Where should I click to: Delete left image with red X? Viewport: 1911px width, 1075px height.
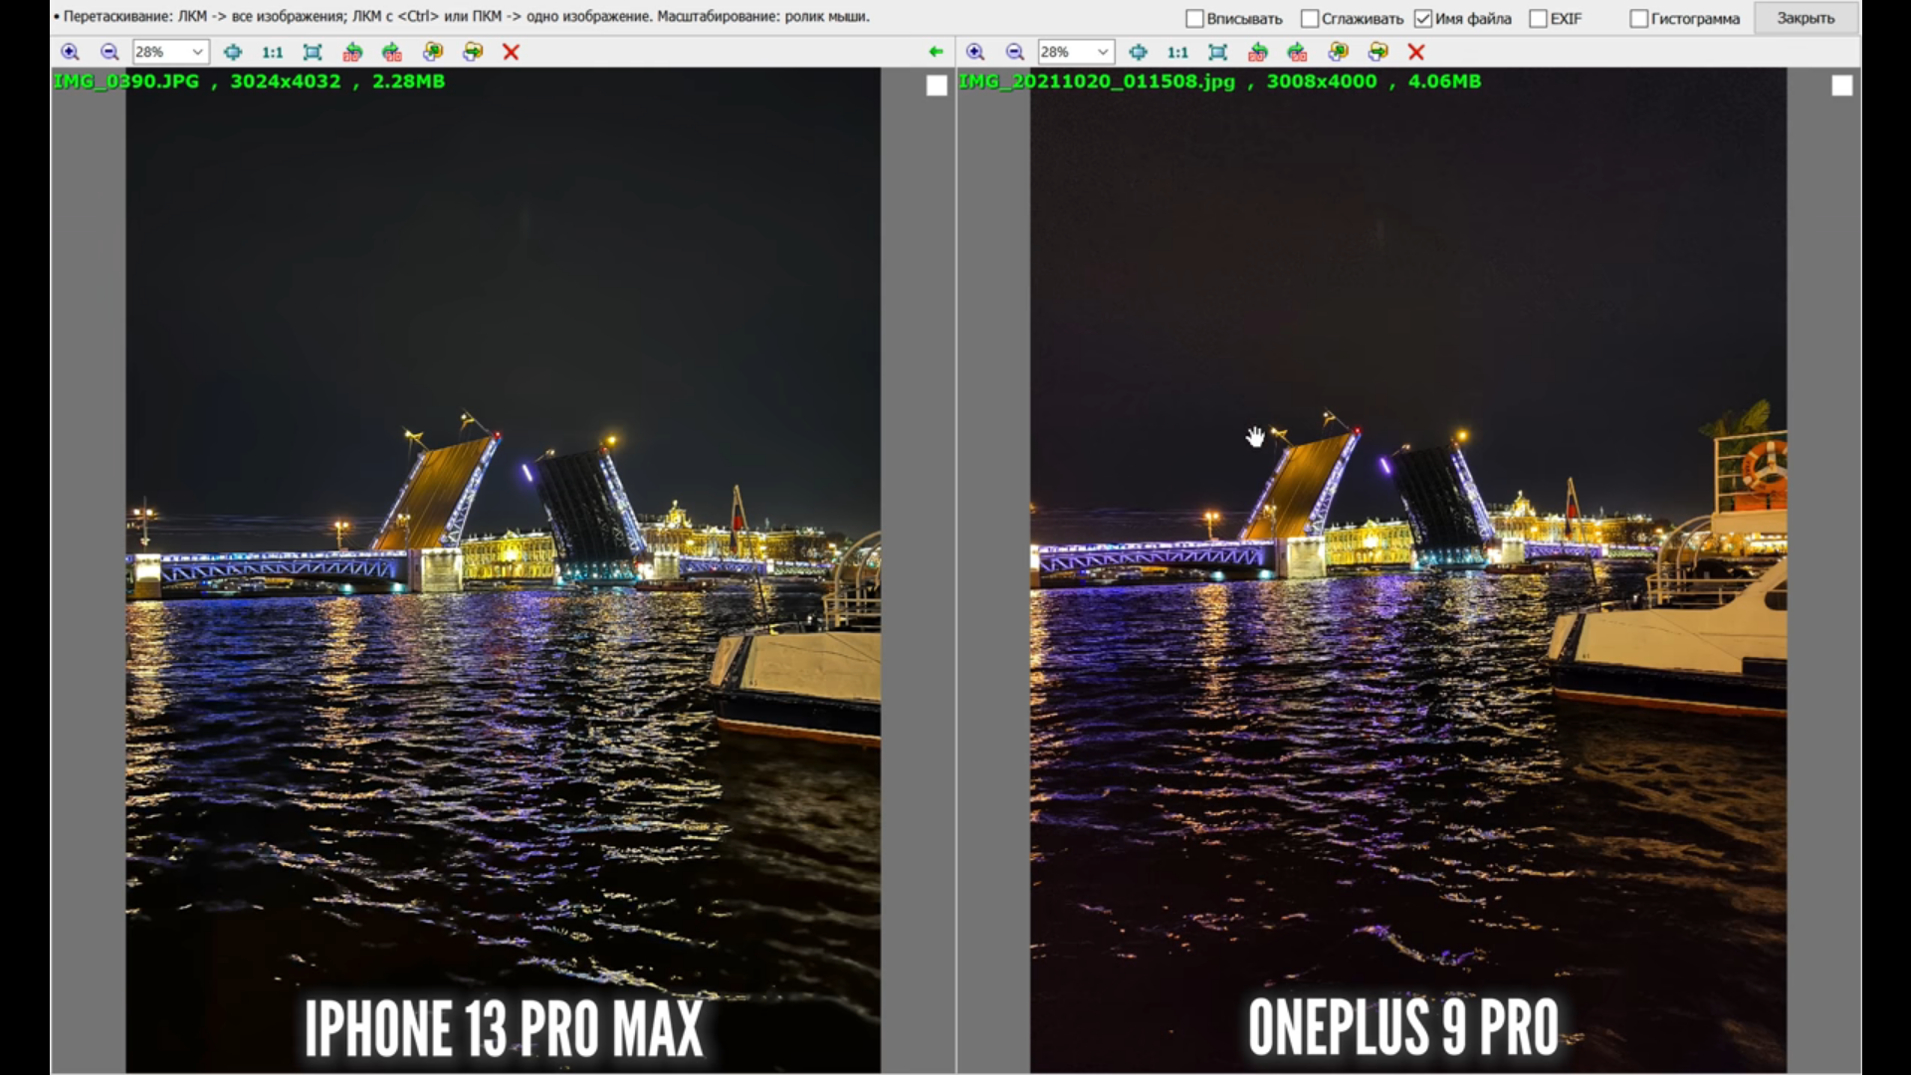tap(511, 52)
